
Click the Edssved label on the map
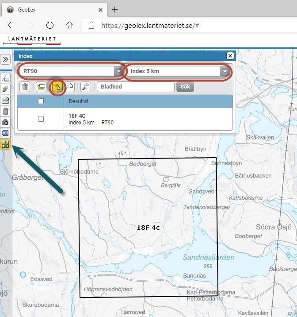tap(42, 279)
